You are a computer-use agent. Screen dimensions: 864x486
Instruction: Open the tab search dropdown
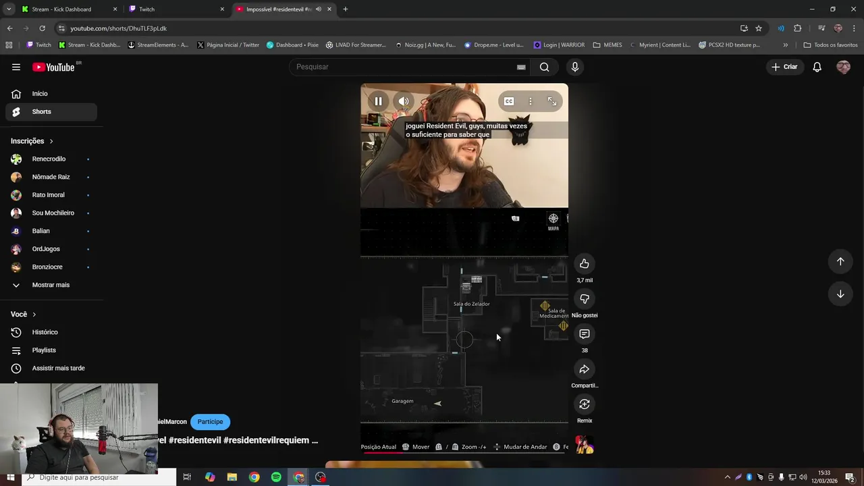[9, 9]
